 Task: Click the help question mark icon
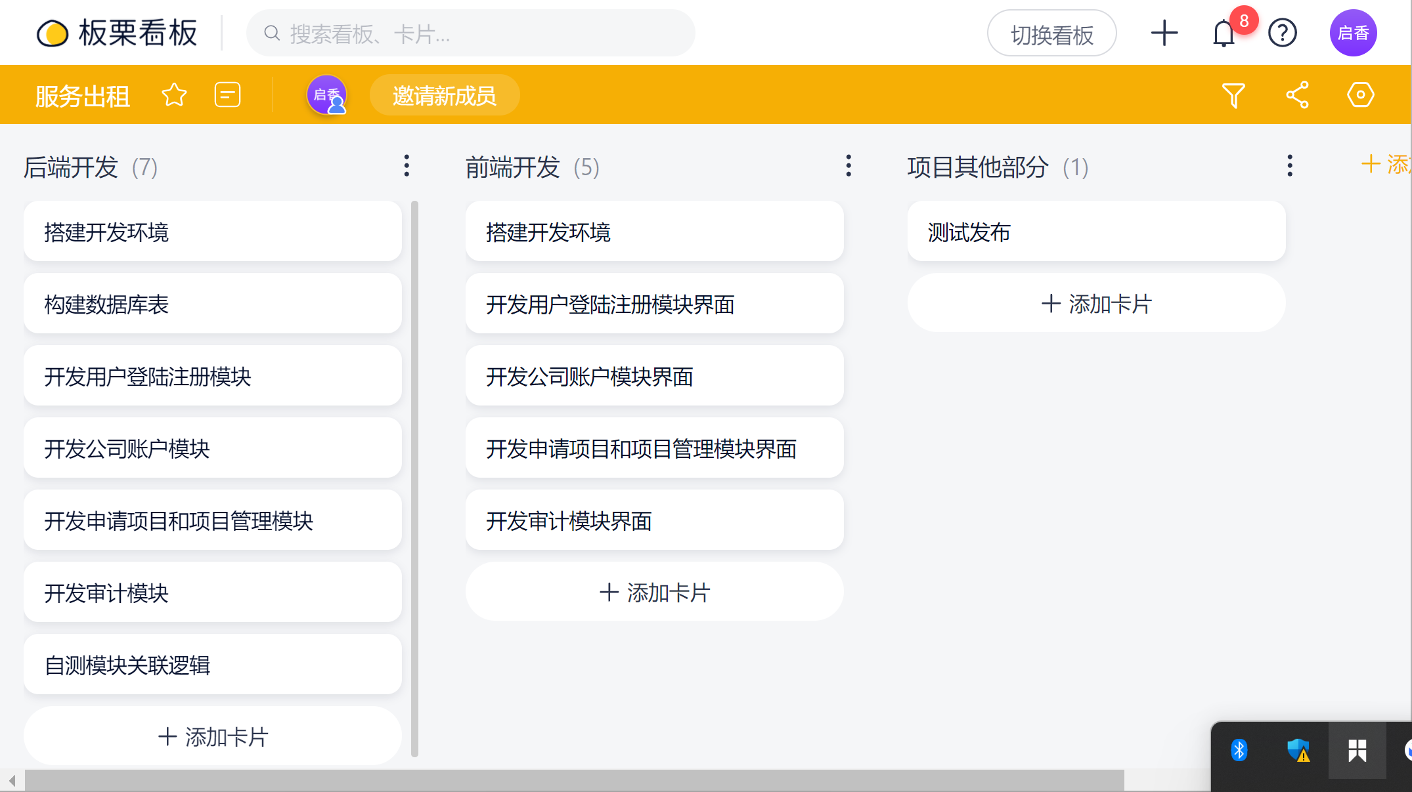click(x=1282, y=33)
